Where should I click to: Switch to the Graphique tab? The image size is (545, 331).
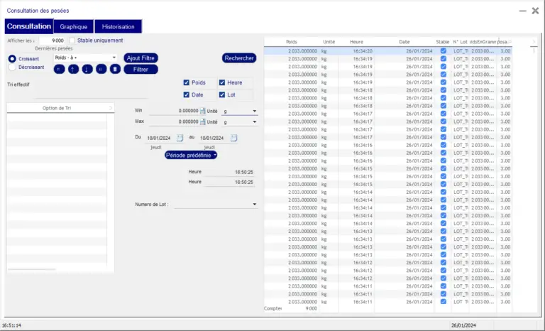point(74,27)
